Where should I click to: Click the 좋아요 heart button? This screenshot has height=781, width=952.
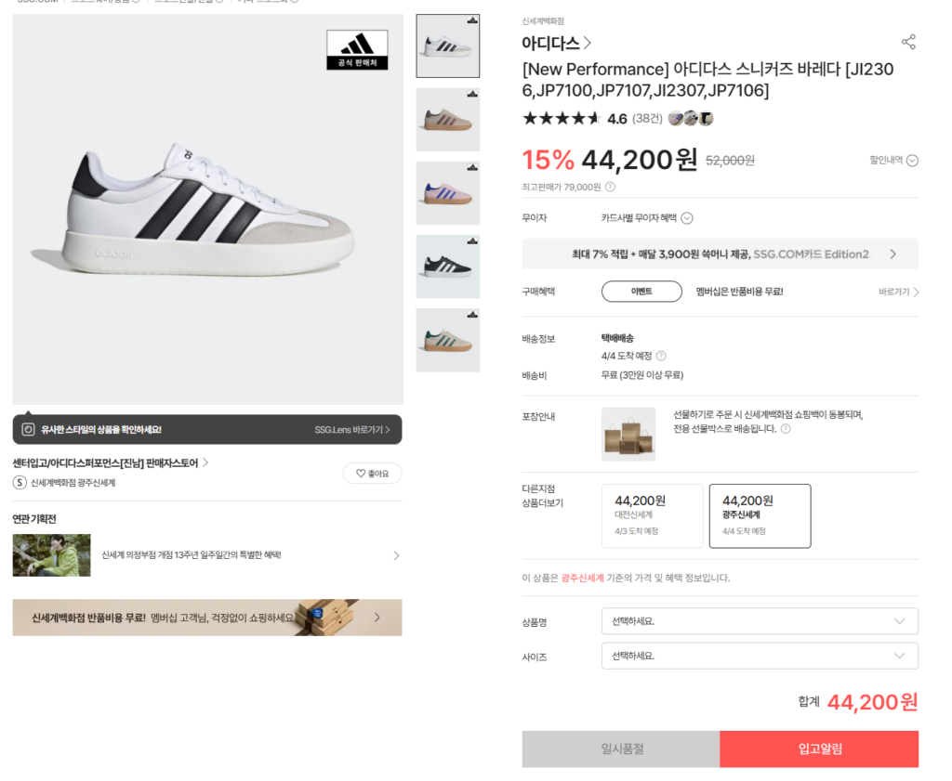pyautogui.click(x=372, y=474)
